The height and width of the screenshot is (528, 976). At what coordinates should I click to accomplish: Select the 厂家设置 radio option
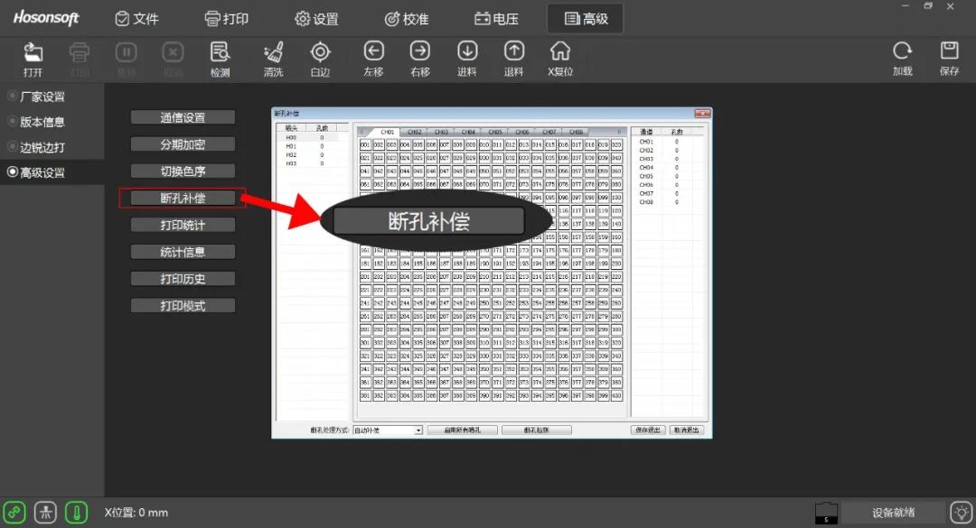(x=13, y=97)
